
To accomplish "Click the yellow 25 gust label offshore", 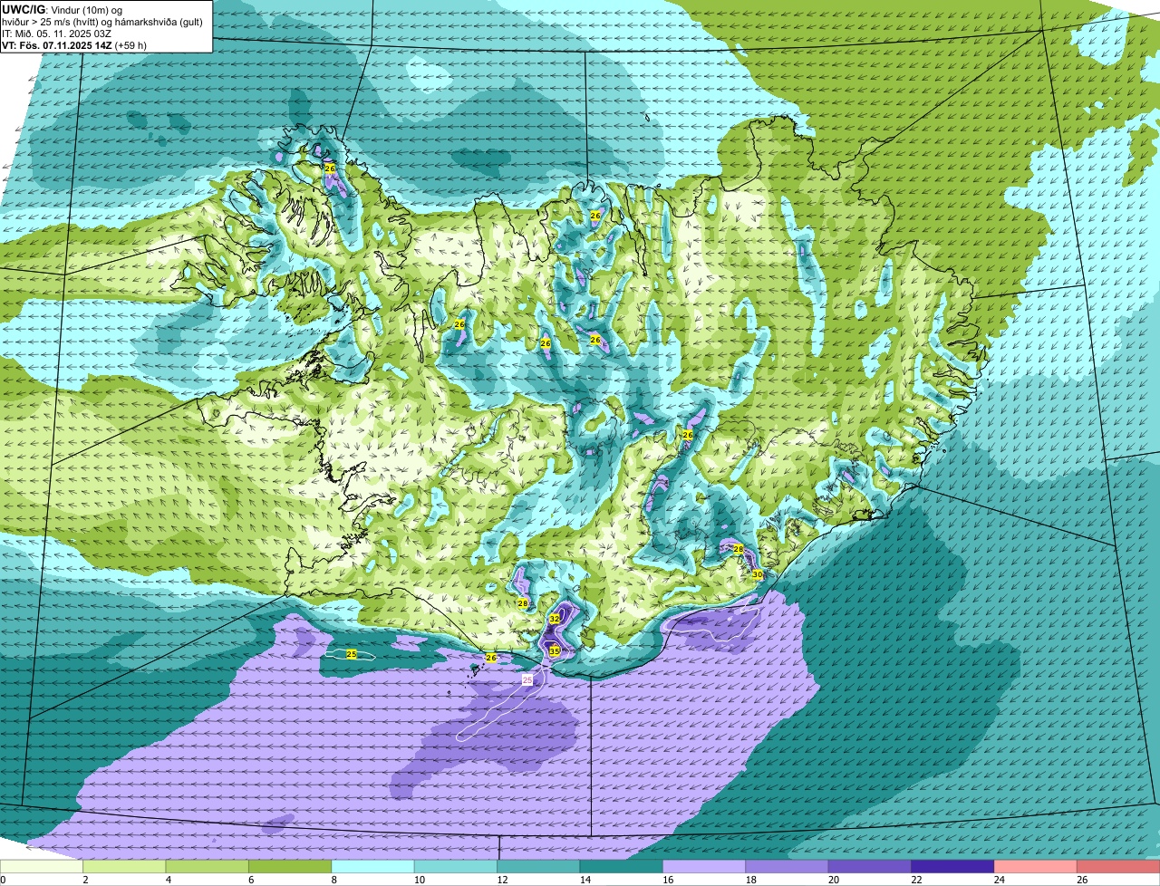I will point(352,654).
